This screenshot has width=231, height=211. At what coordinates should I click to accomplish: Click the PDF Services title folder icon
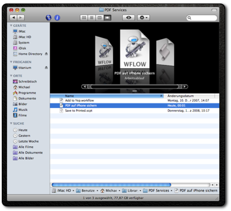point(101,10)
